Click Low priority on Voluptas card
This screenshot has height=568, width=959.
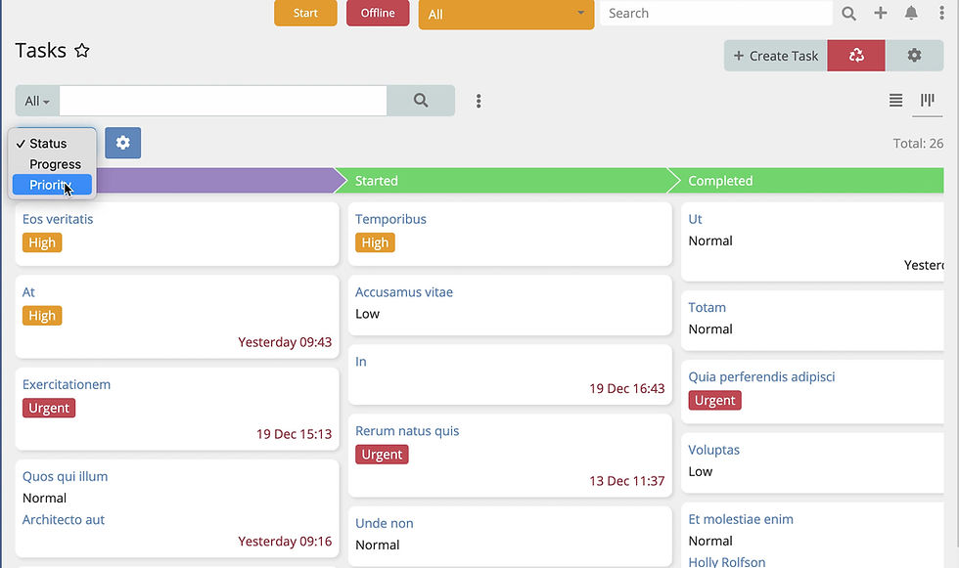click(701, 471)
